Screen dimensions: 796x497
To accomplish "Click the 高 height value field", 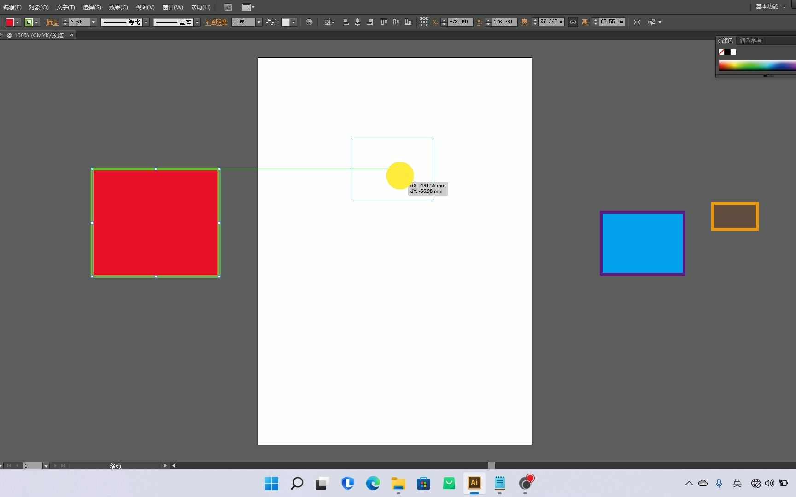I will (x=612, y=22).
